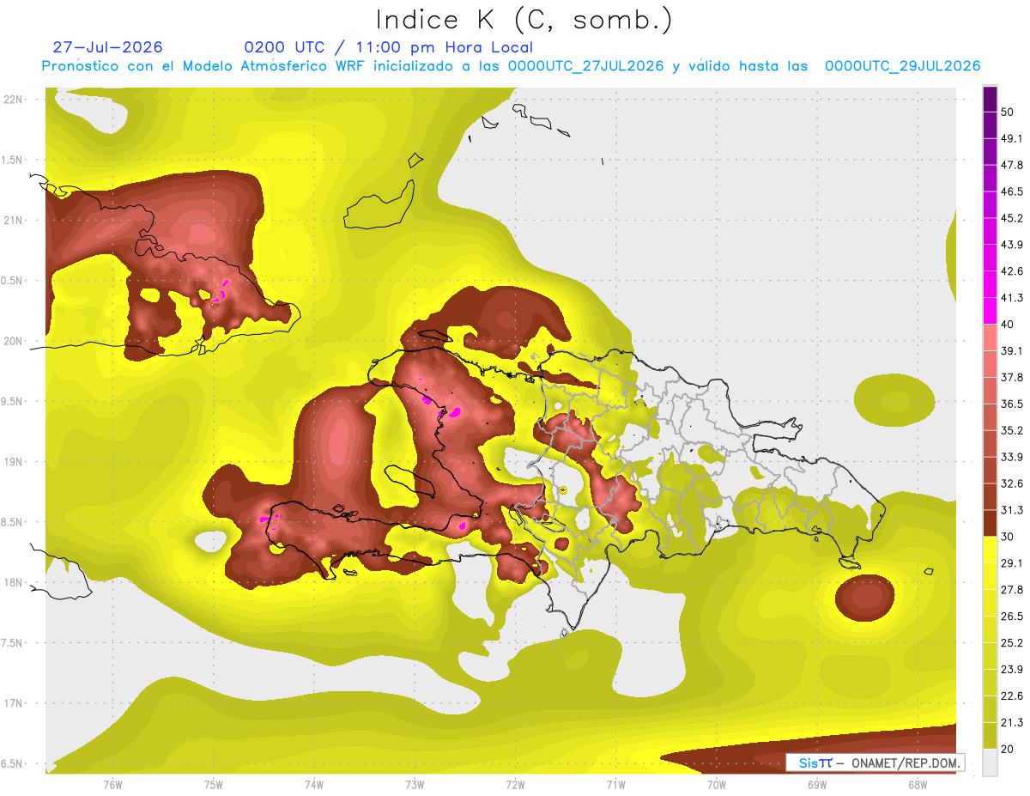Pick the magenta swatch between 40 and 41.3
The image size is (1030, 796).
(x=990, y=311)
